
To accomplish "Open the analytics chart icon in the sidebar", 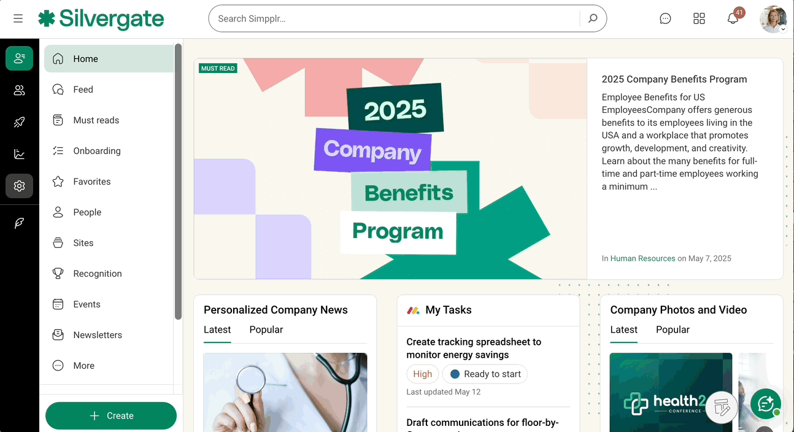I will pos(19,154).
